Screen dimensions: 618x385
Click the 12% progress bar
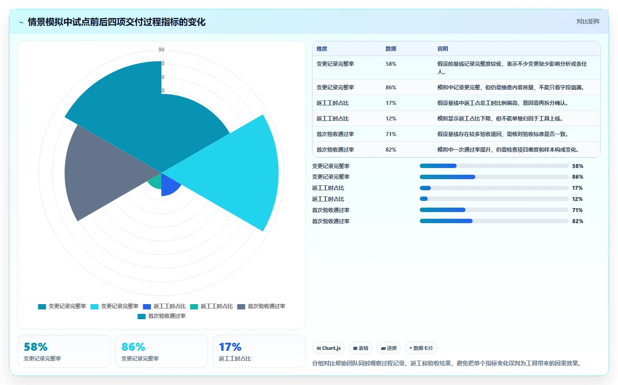pyautogui.click(x=494, y=199)
